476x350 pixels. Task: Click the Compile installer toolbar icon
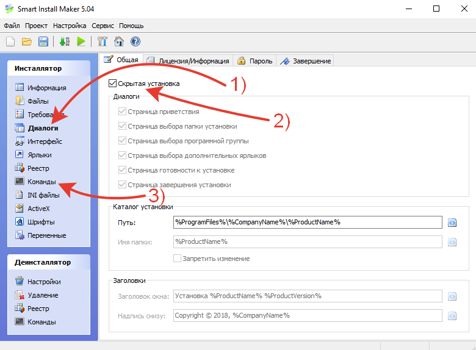coord(65,41)
